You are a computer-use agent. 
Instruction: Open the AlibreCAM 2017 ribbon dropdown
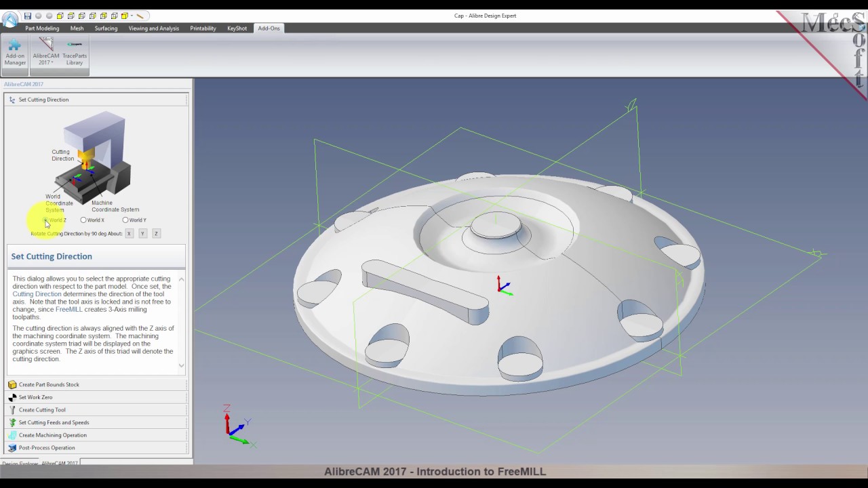45,53
